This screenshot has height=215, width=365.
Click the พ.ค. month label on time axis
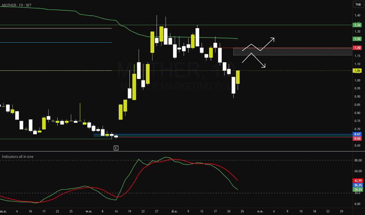pyautogui.click(x=89, y=211)
